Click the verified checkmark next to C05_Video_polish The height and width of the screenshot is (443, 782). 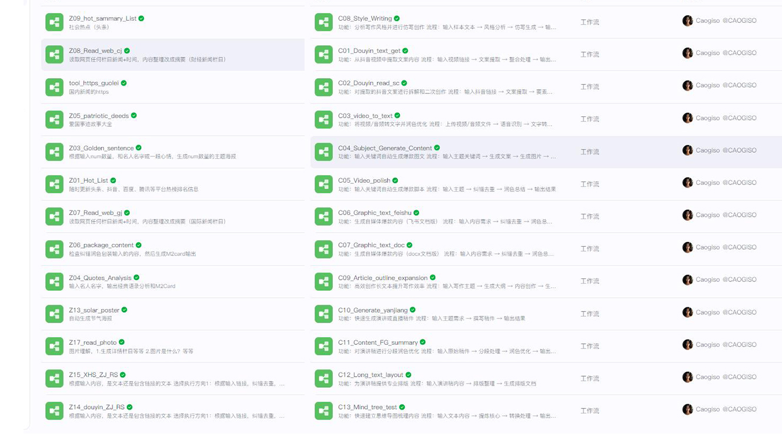click(395, 180)
